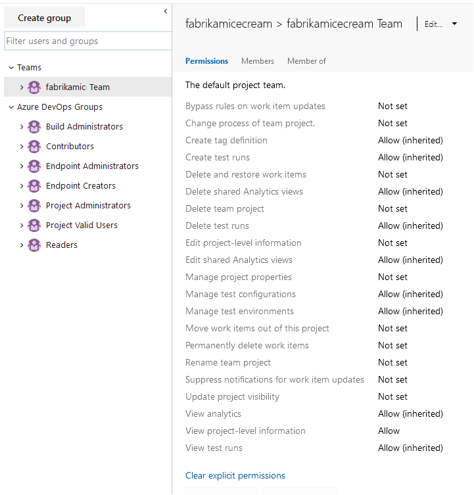Select the Endpoint Creators group
Screen dimensions: 474x495
click(x=80, y=186)
